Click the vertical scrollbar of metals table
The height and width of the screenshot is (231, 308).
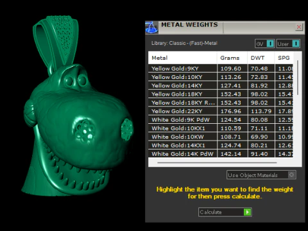click(x=298, y=78)
